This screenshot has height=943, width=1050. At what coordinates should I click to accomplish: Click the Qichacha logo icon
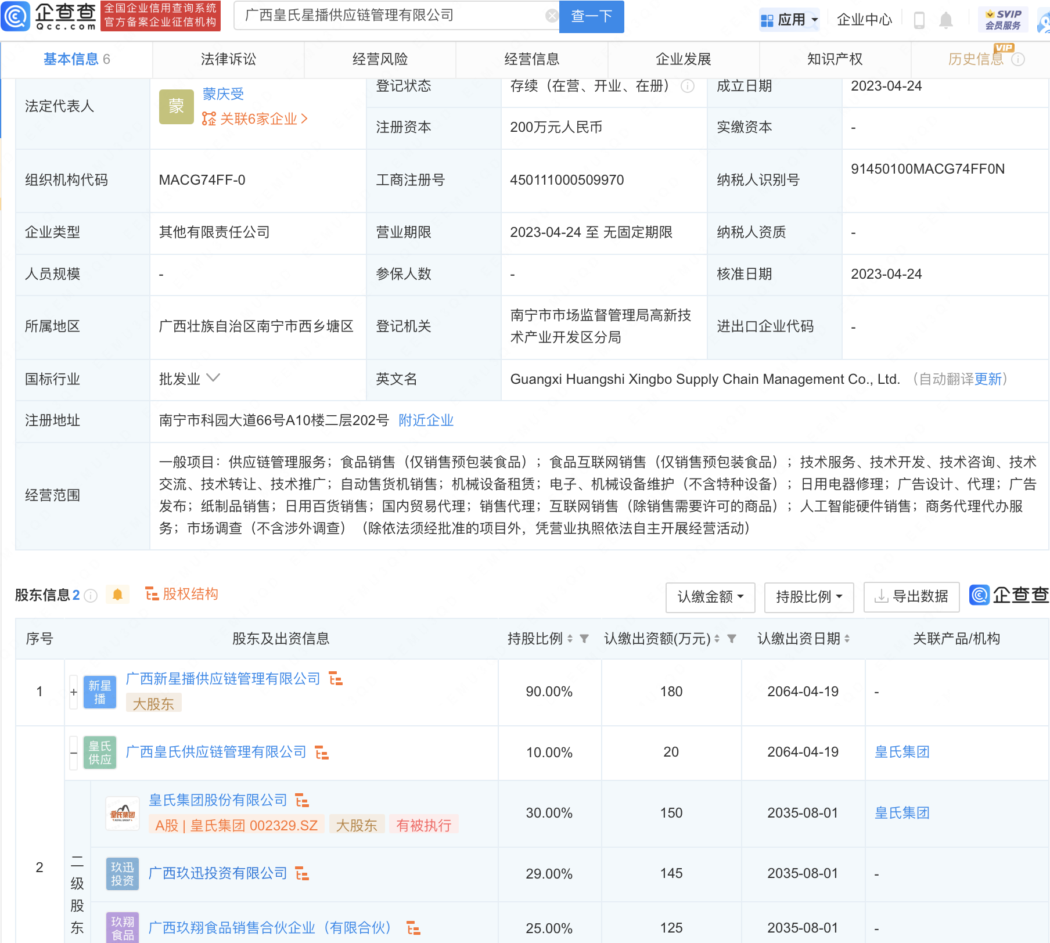pyautogui.click(x=15, y=16)
